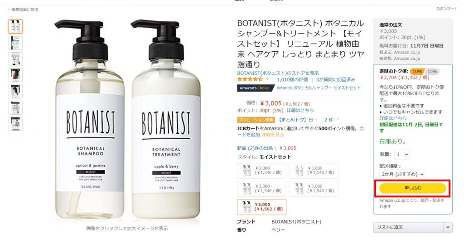464x243 pixels.
Task: Add item with リストに追加 button
Action: click(x=408, y=227)
